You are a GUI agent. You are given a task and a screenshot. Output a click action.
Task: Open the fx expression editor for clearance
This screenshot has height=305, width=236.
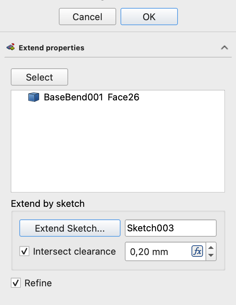click(x=197, y=251)
